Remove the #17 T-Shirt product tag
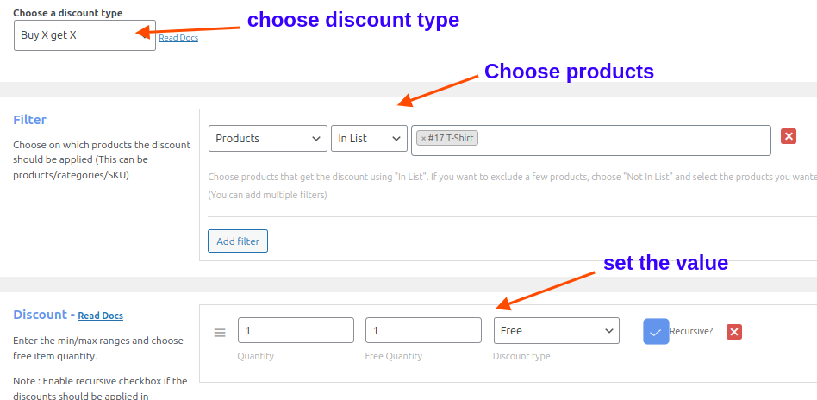Viewport: 817px width, 400px height. pos(424,139)
